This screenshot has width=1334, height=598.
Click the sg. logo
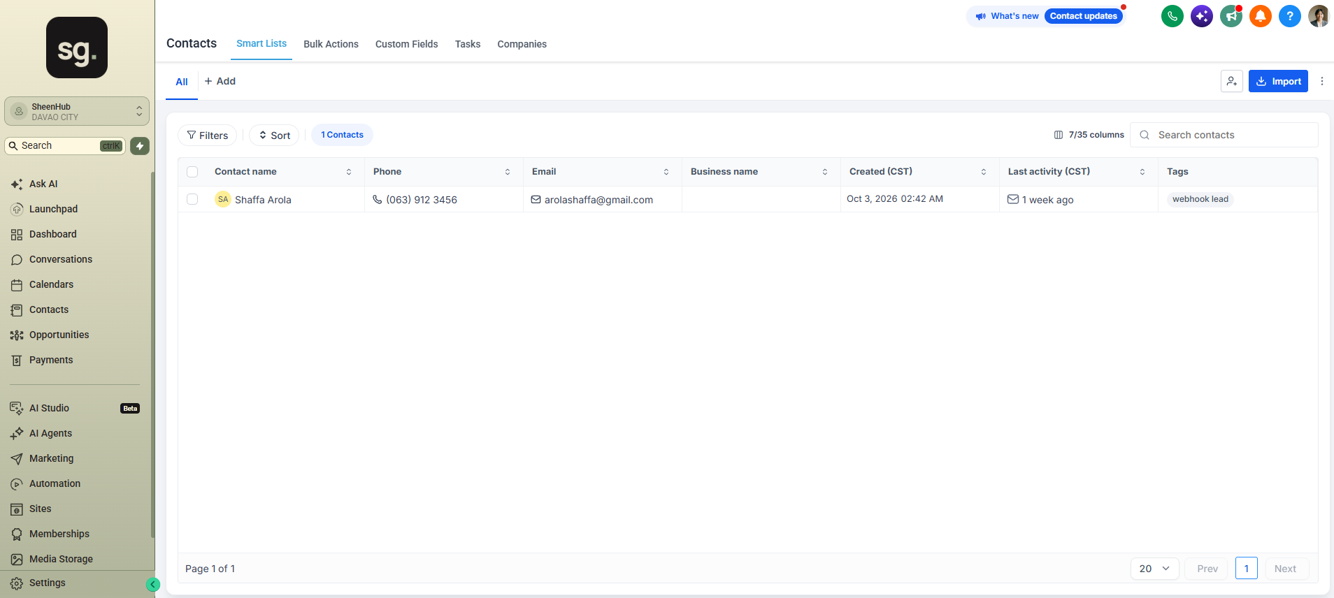77,48
